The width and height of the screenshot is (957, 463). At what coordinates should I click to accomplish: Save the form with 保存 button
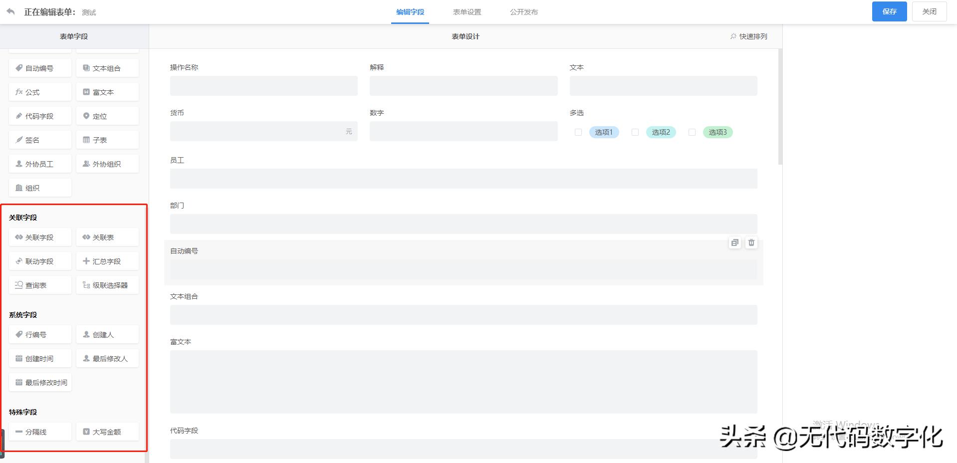889,11
